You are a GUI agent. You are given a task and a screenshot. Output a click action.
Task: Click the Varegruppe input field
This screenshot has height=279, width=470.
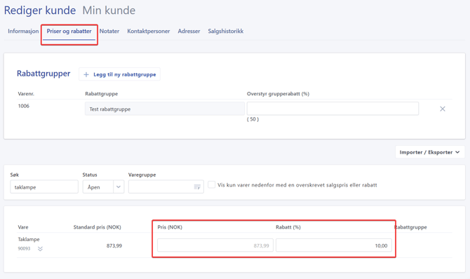(166, 186)
